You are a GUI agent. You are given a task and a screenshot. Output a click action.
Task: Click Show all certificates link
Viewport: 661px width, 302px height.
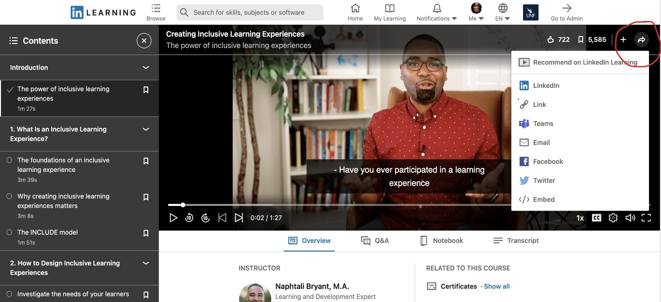(497, 286)
